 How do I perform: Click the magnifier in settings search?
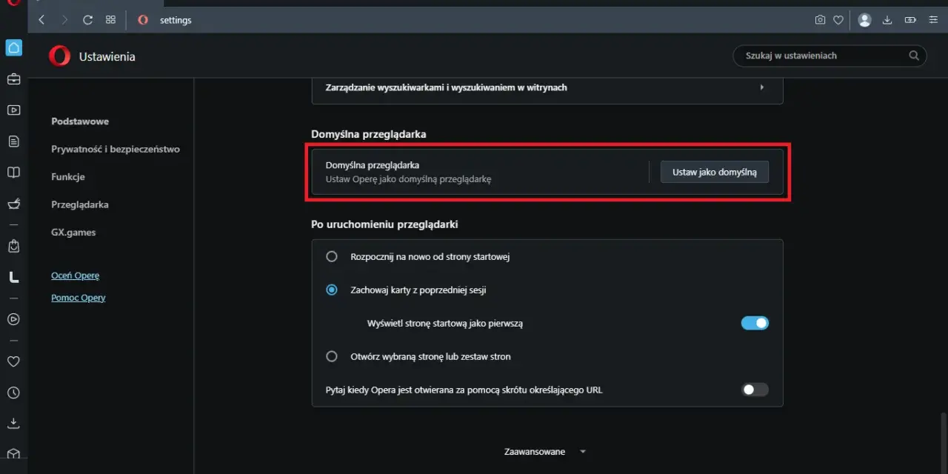914,56
